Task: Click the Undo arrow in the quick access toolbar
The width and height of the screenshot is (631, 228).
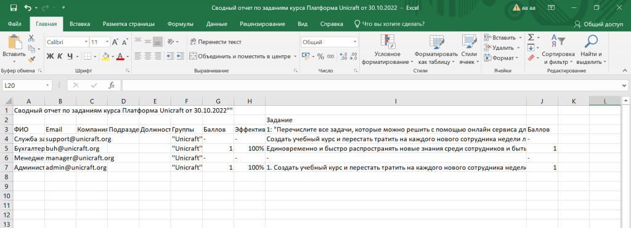Action: pyautogui.click(x=28, y=7)
